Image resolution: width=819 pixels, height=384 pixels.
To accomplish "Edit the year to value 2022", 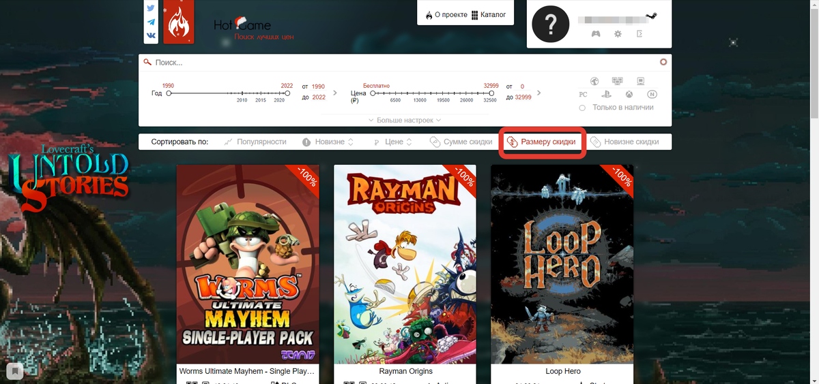I will (319, 97).
